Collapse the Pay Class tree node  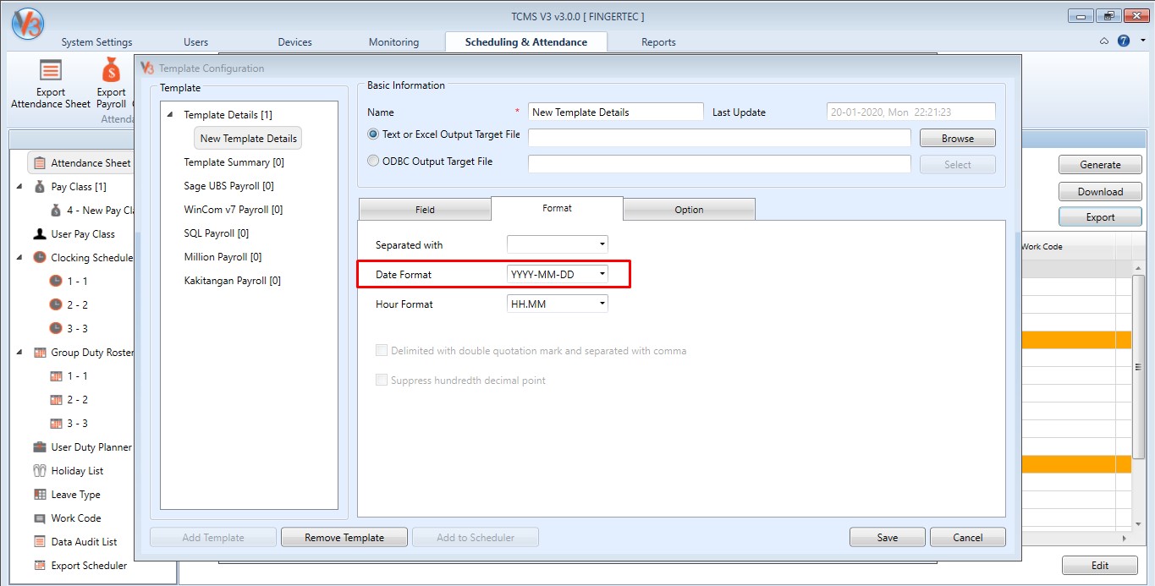click(19, 186)
